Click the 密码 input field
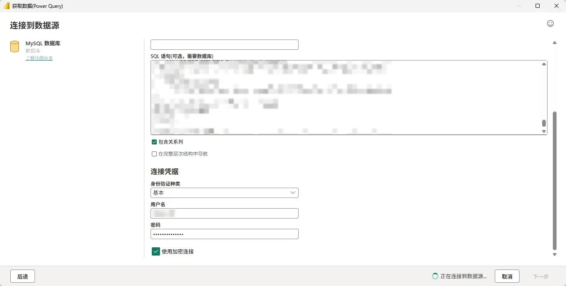566x286 pixels. (225, 234)
